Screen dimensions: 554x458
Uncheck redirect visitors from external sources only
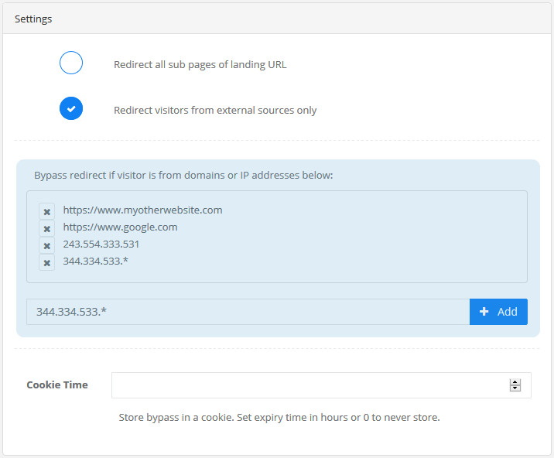(71, 109)
